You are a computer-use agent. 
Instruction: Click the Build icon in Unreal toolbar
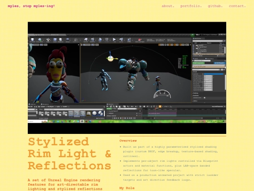point(100,40)
